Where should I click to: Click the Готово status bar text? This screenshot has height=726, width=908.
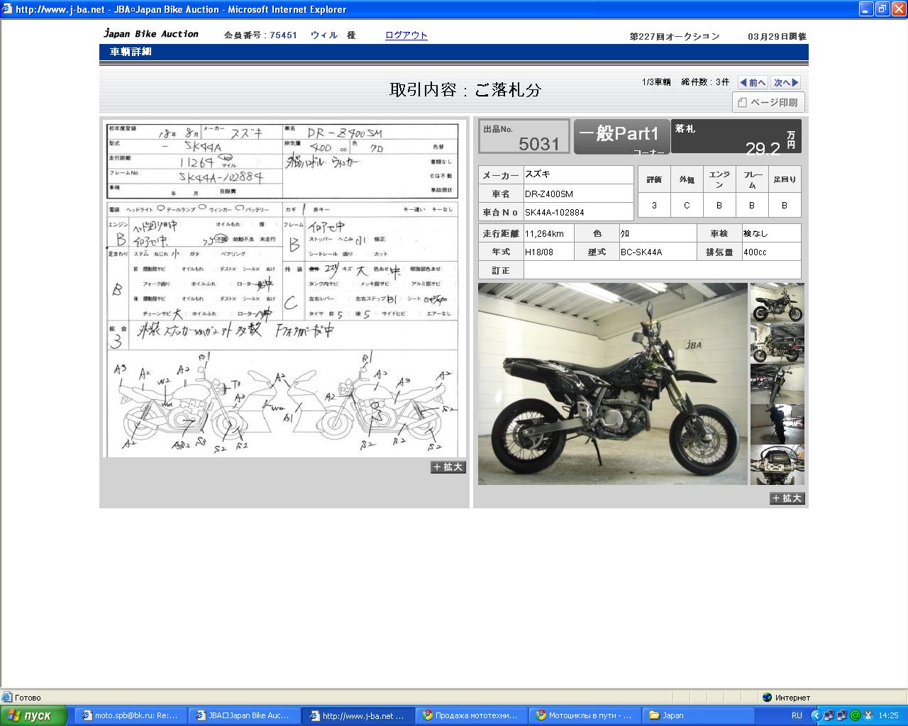(28, 698)
